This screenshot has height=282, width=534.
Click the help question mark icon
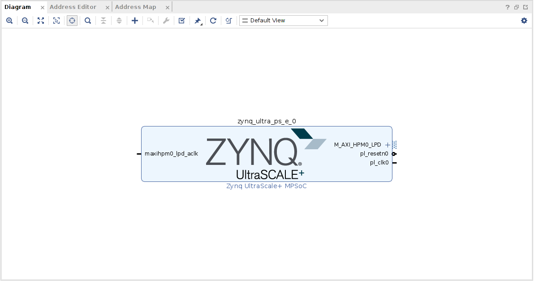click(x=508, y=7)
